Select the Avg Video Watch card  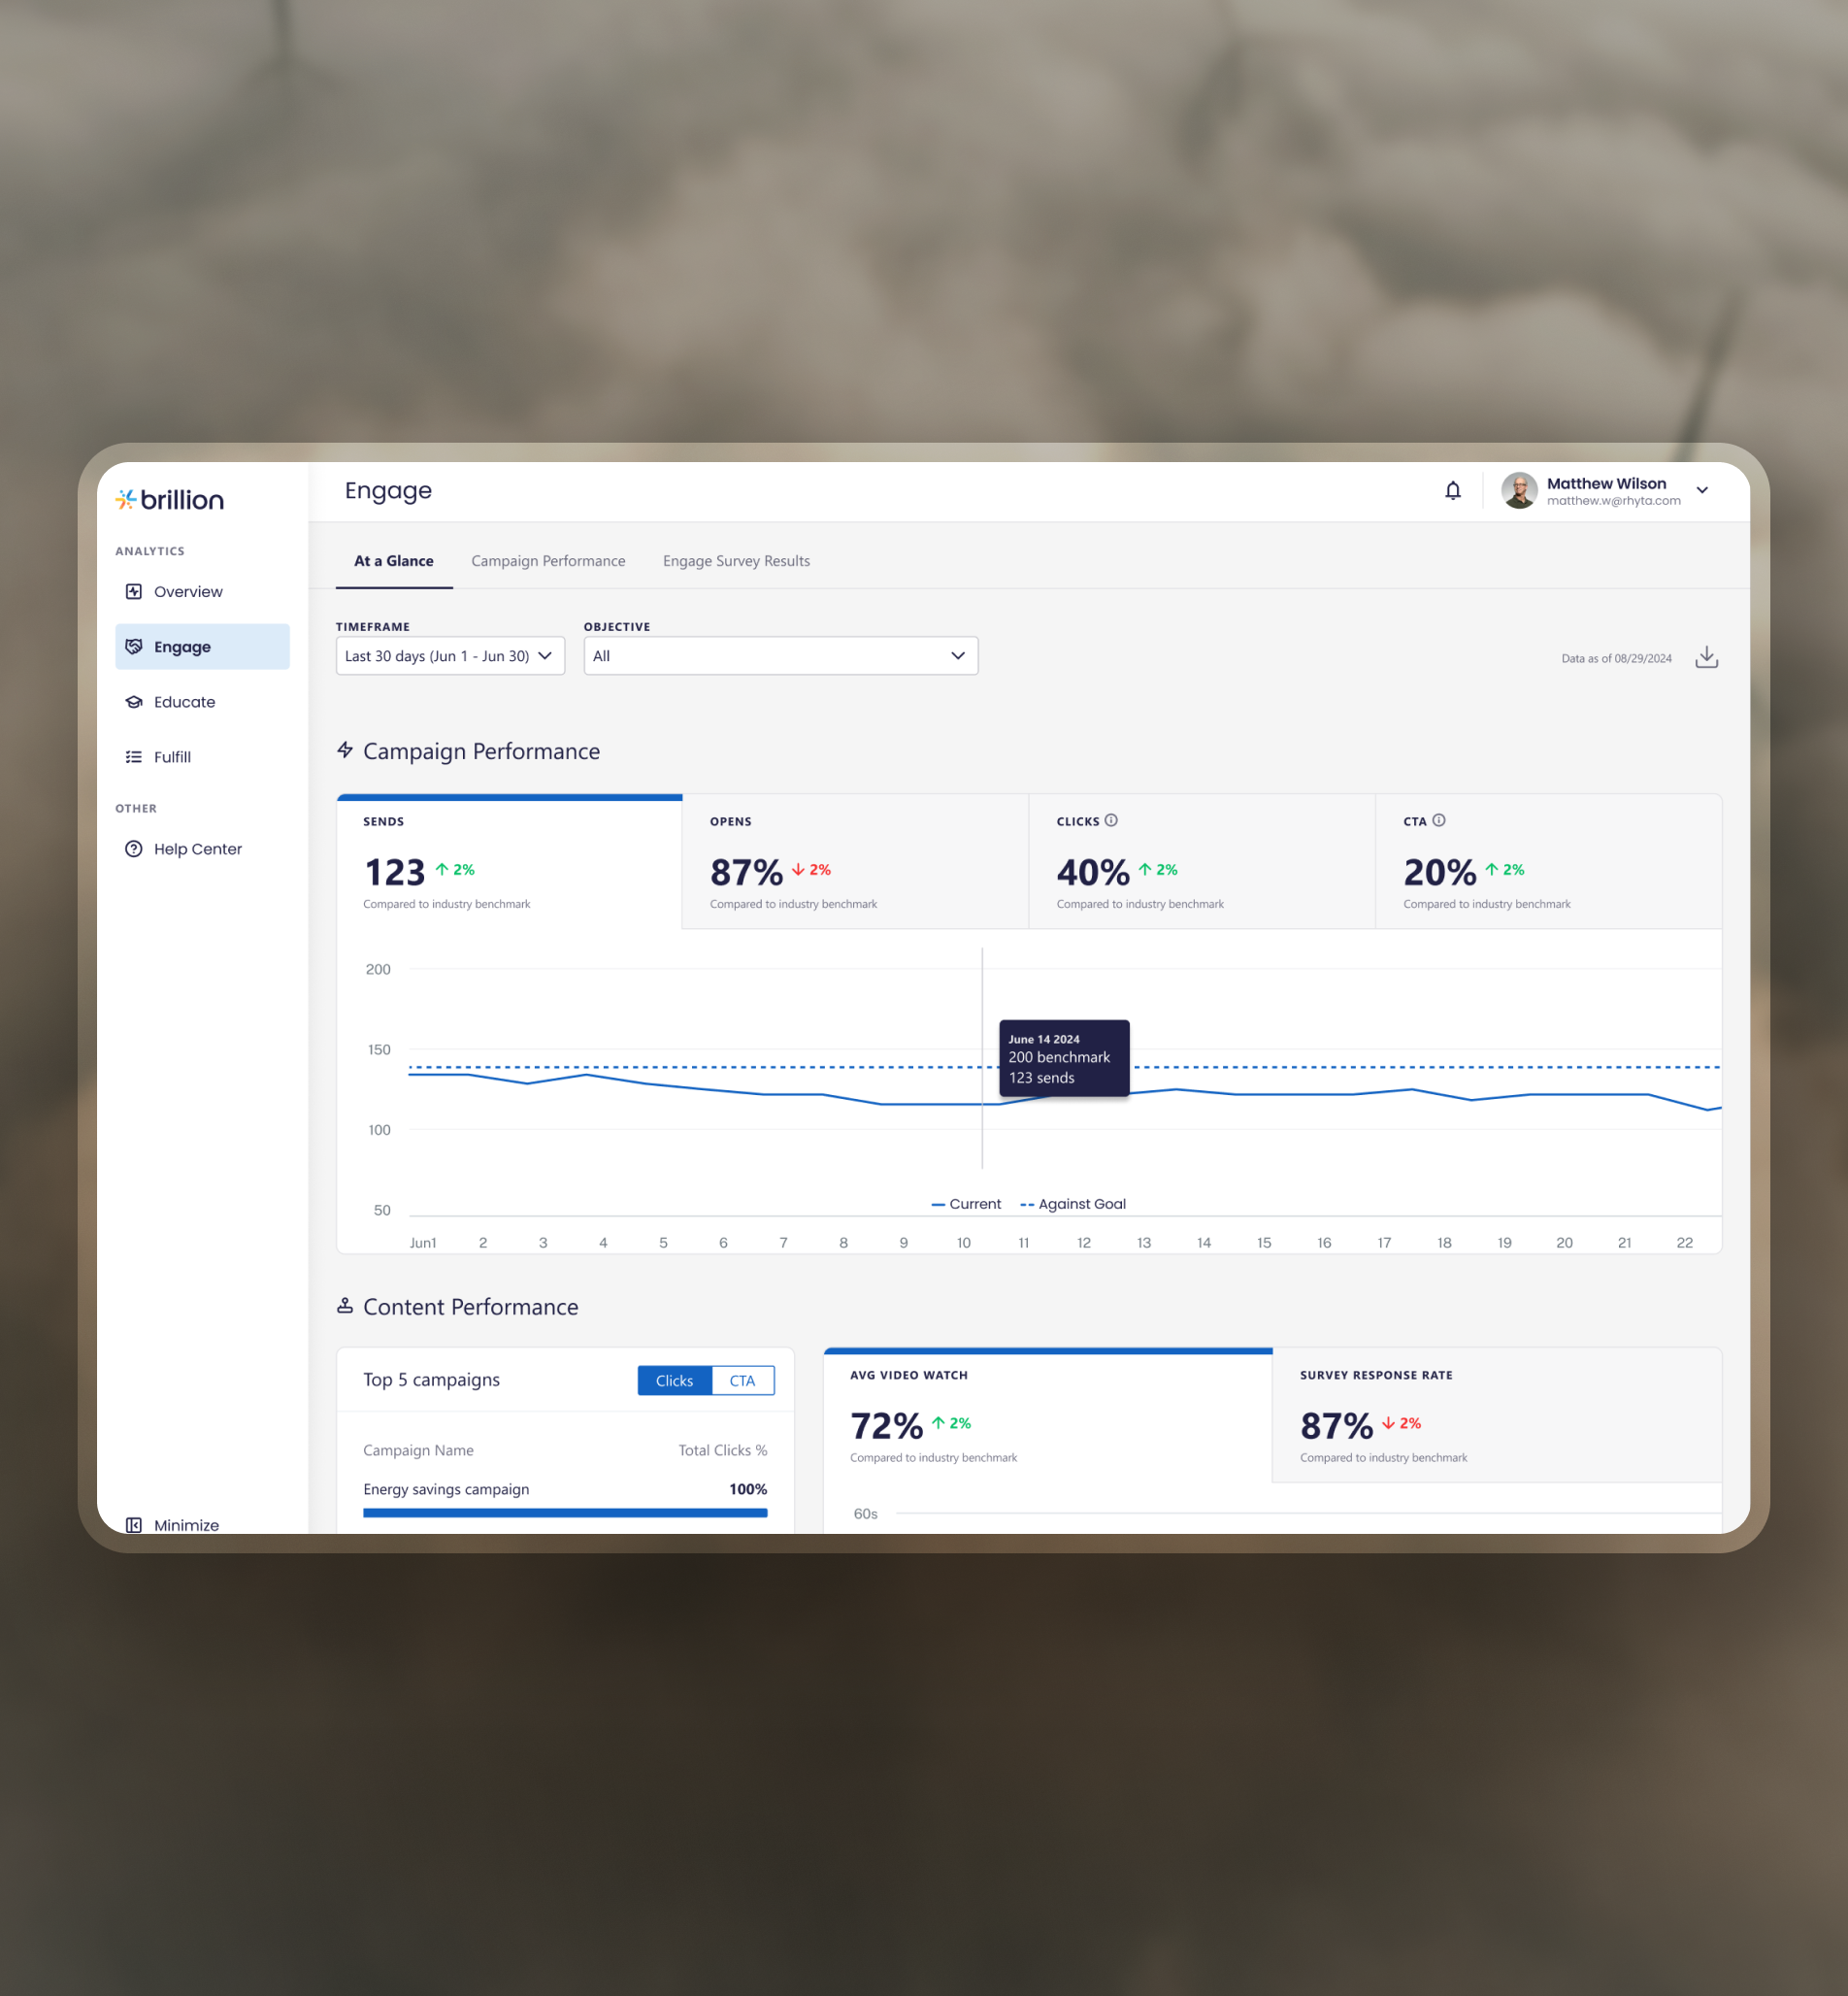tap(1048, 1416)
